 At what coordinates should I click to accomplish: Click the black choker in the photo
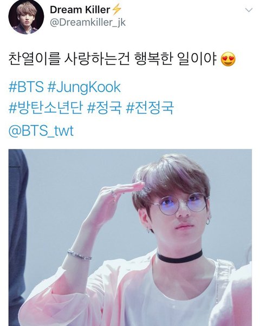point(179,256)
